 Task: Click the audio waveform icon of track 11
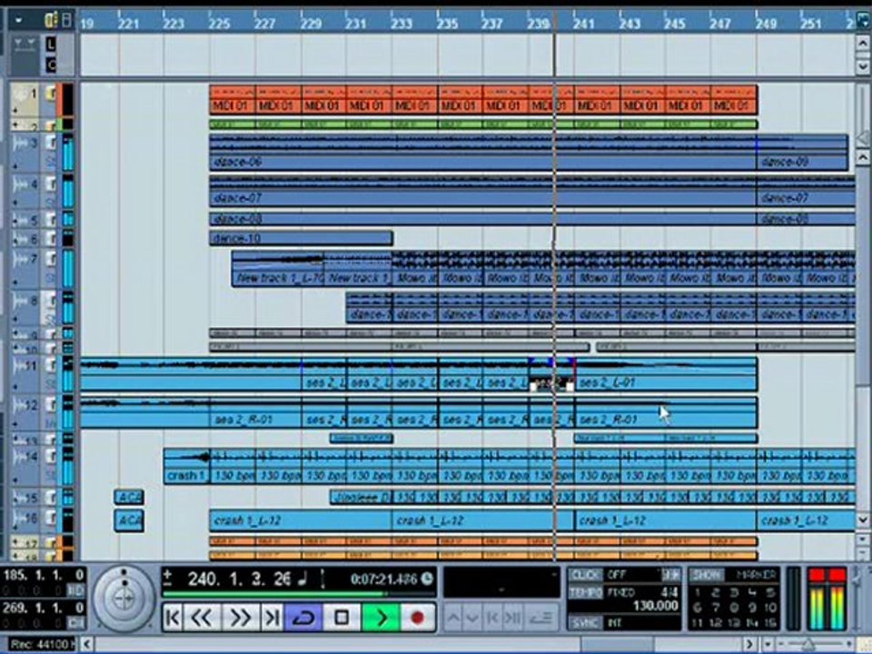pos(18,365)
